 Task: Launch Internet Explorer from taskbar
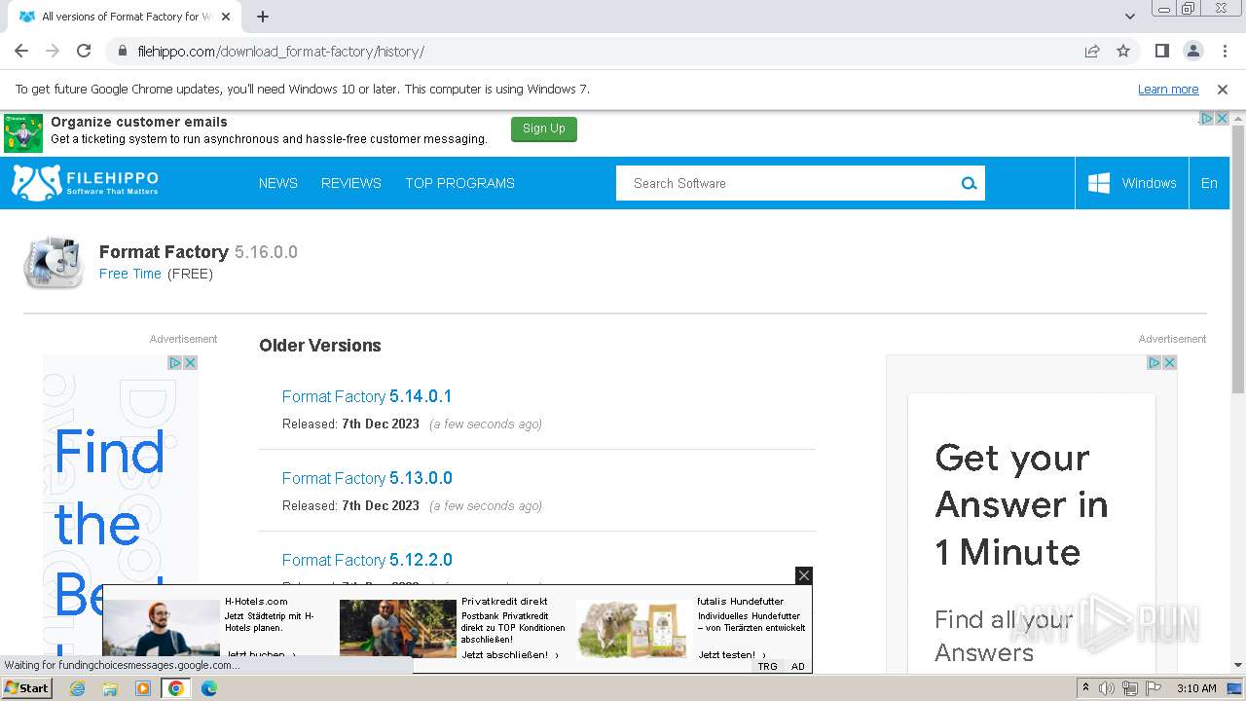pos(78,688)
